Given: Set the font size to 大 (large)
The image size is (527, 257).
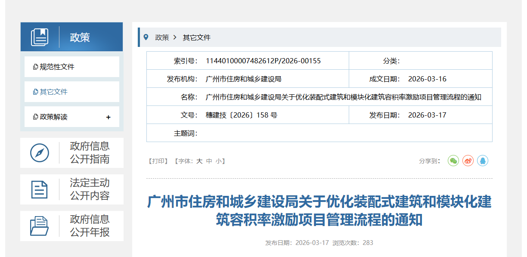Looking at the screenshot, I should pyautogui.click(x=199, y=161).
